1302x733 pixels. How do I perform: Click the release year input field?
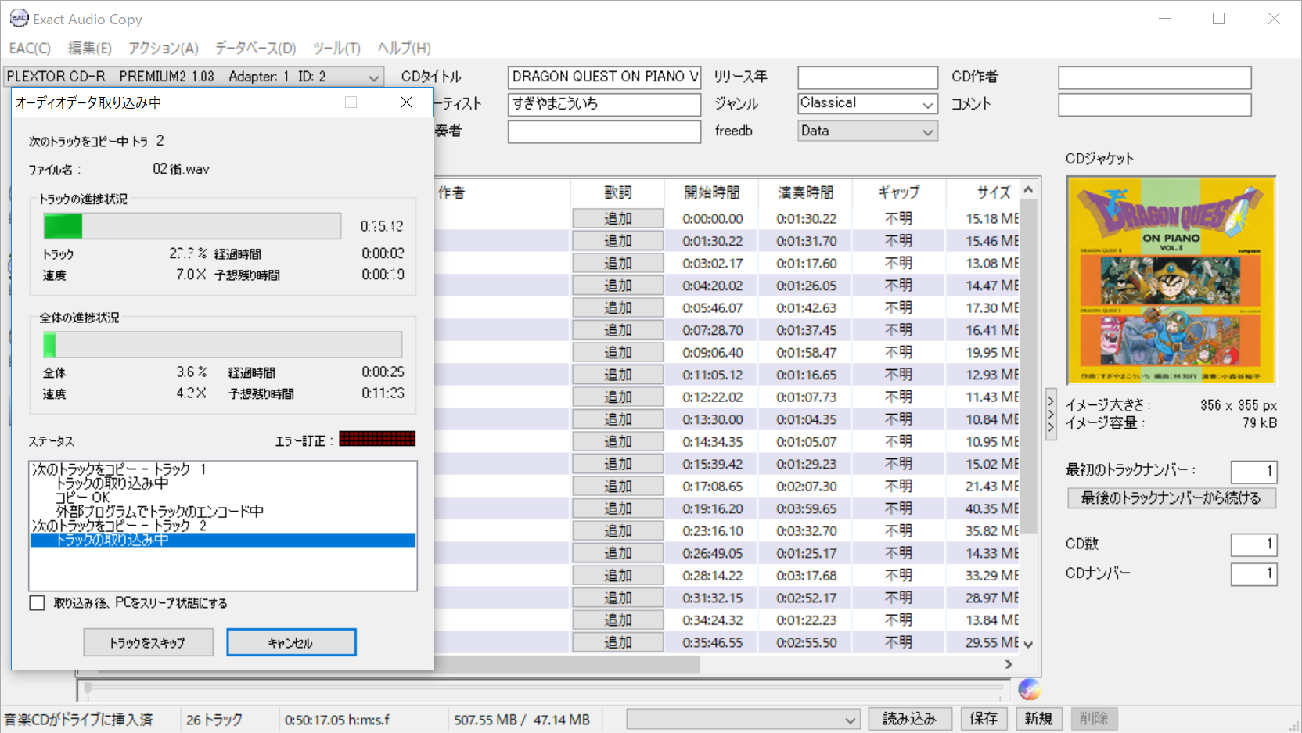(868, 77)
